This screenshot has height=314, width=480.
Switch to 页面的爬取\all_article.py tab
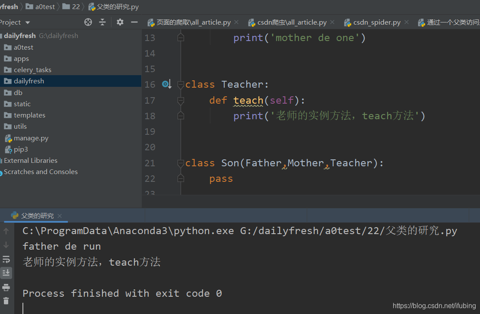coord(194,22)
